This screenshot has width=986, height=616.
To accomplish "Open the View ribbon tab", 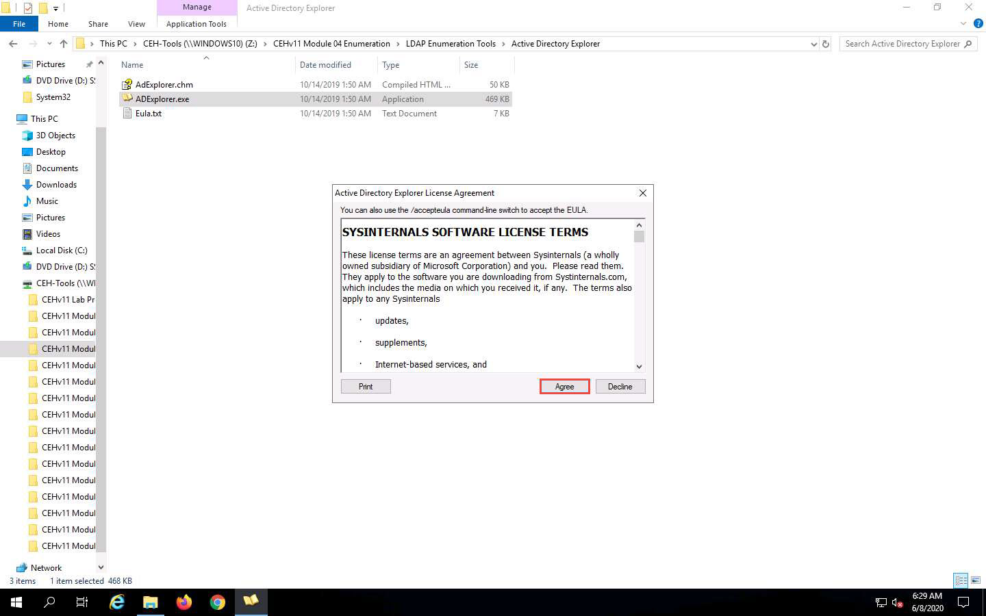I will 136,24.
